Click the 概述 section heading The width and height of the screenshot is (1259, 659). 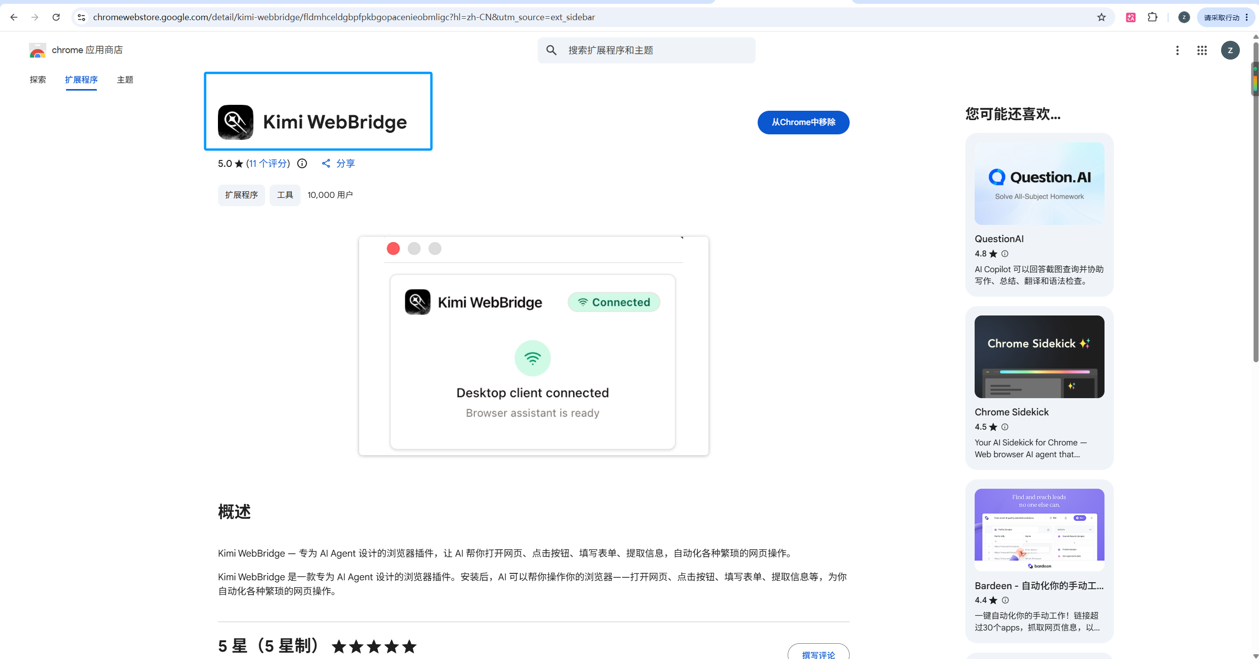(234, 512)
